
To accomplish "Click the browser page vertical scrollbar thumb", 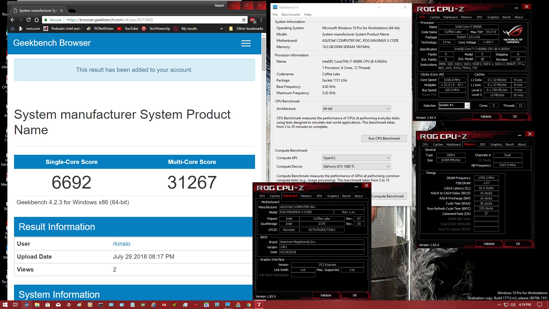I will tap(264, 54).
